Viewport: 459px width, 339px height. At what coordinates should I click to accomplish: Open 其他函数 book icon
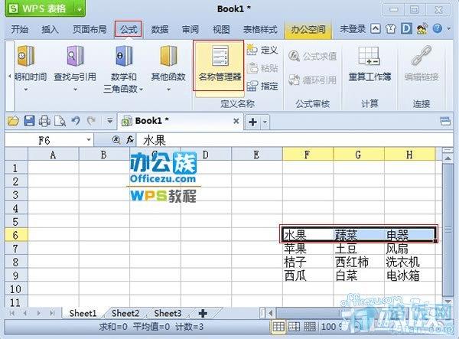pyautogui.click(x=168, y=56)
